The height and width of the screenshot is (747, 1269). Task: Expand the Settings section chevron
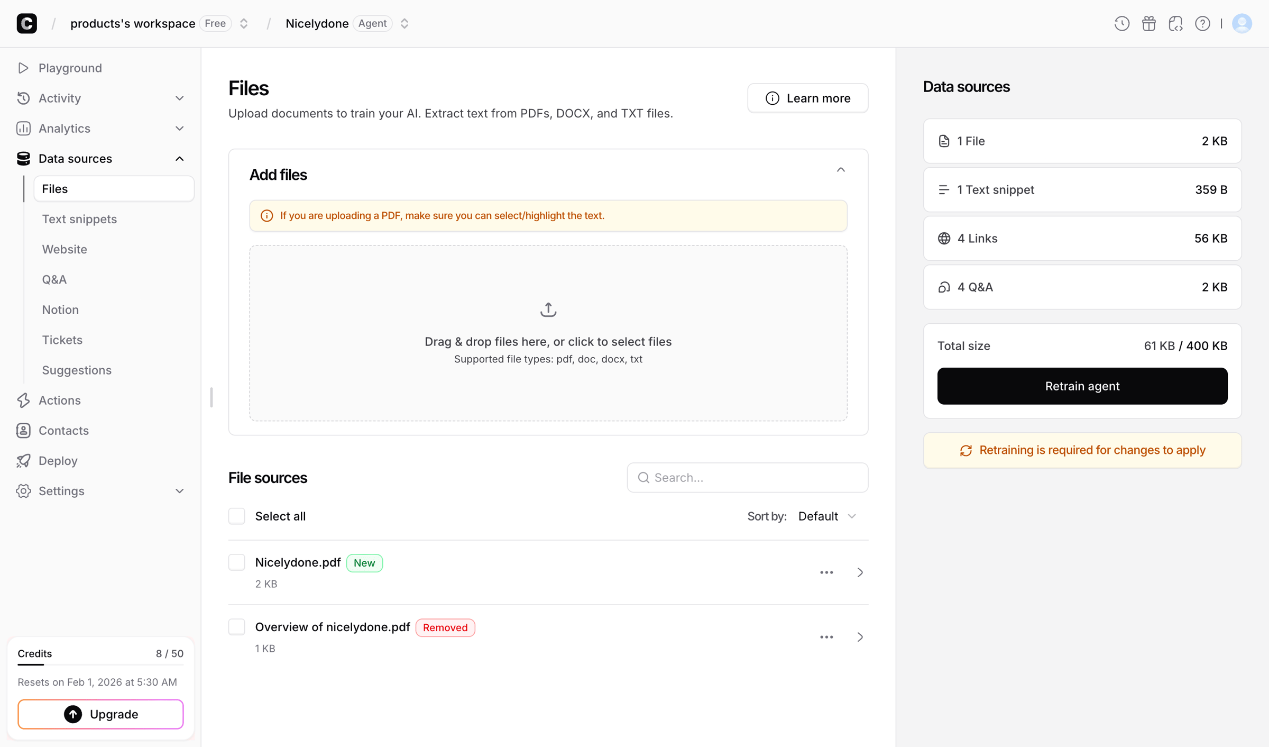[x=179, y=490]
